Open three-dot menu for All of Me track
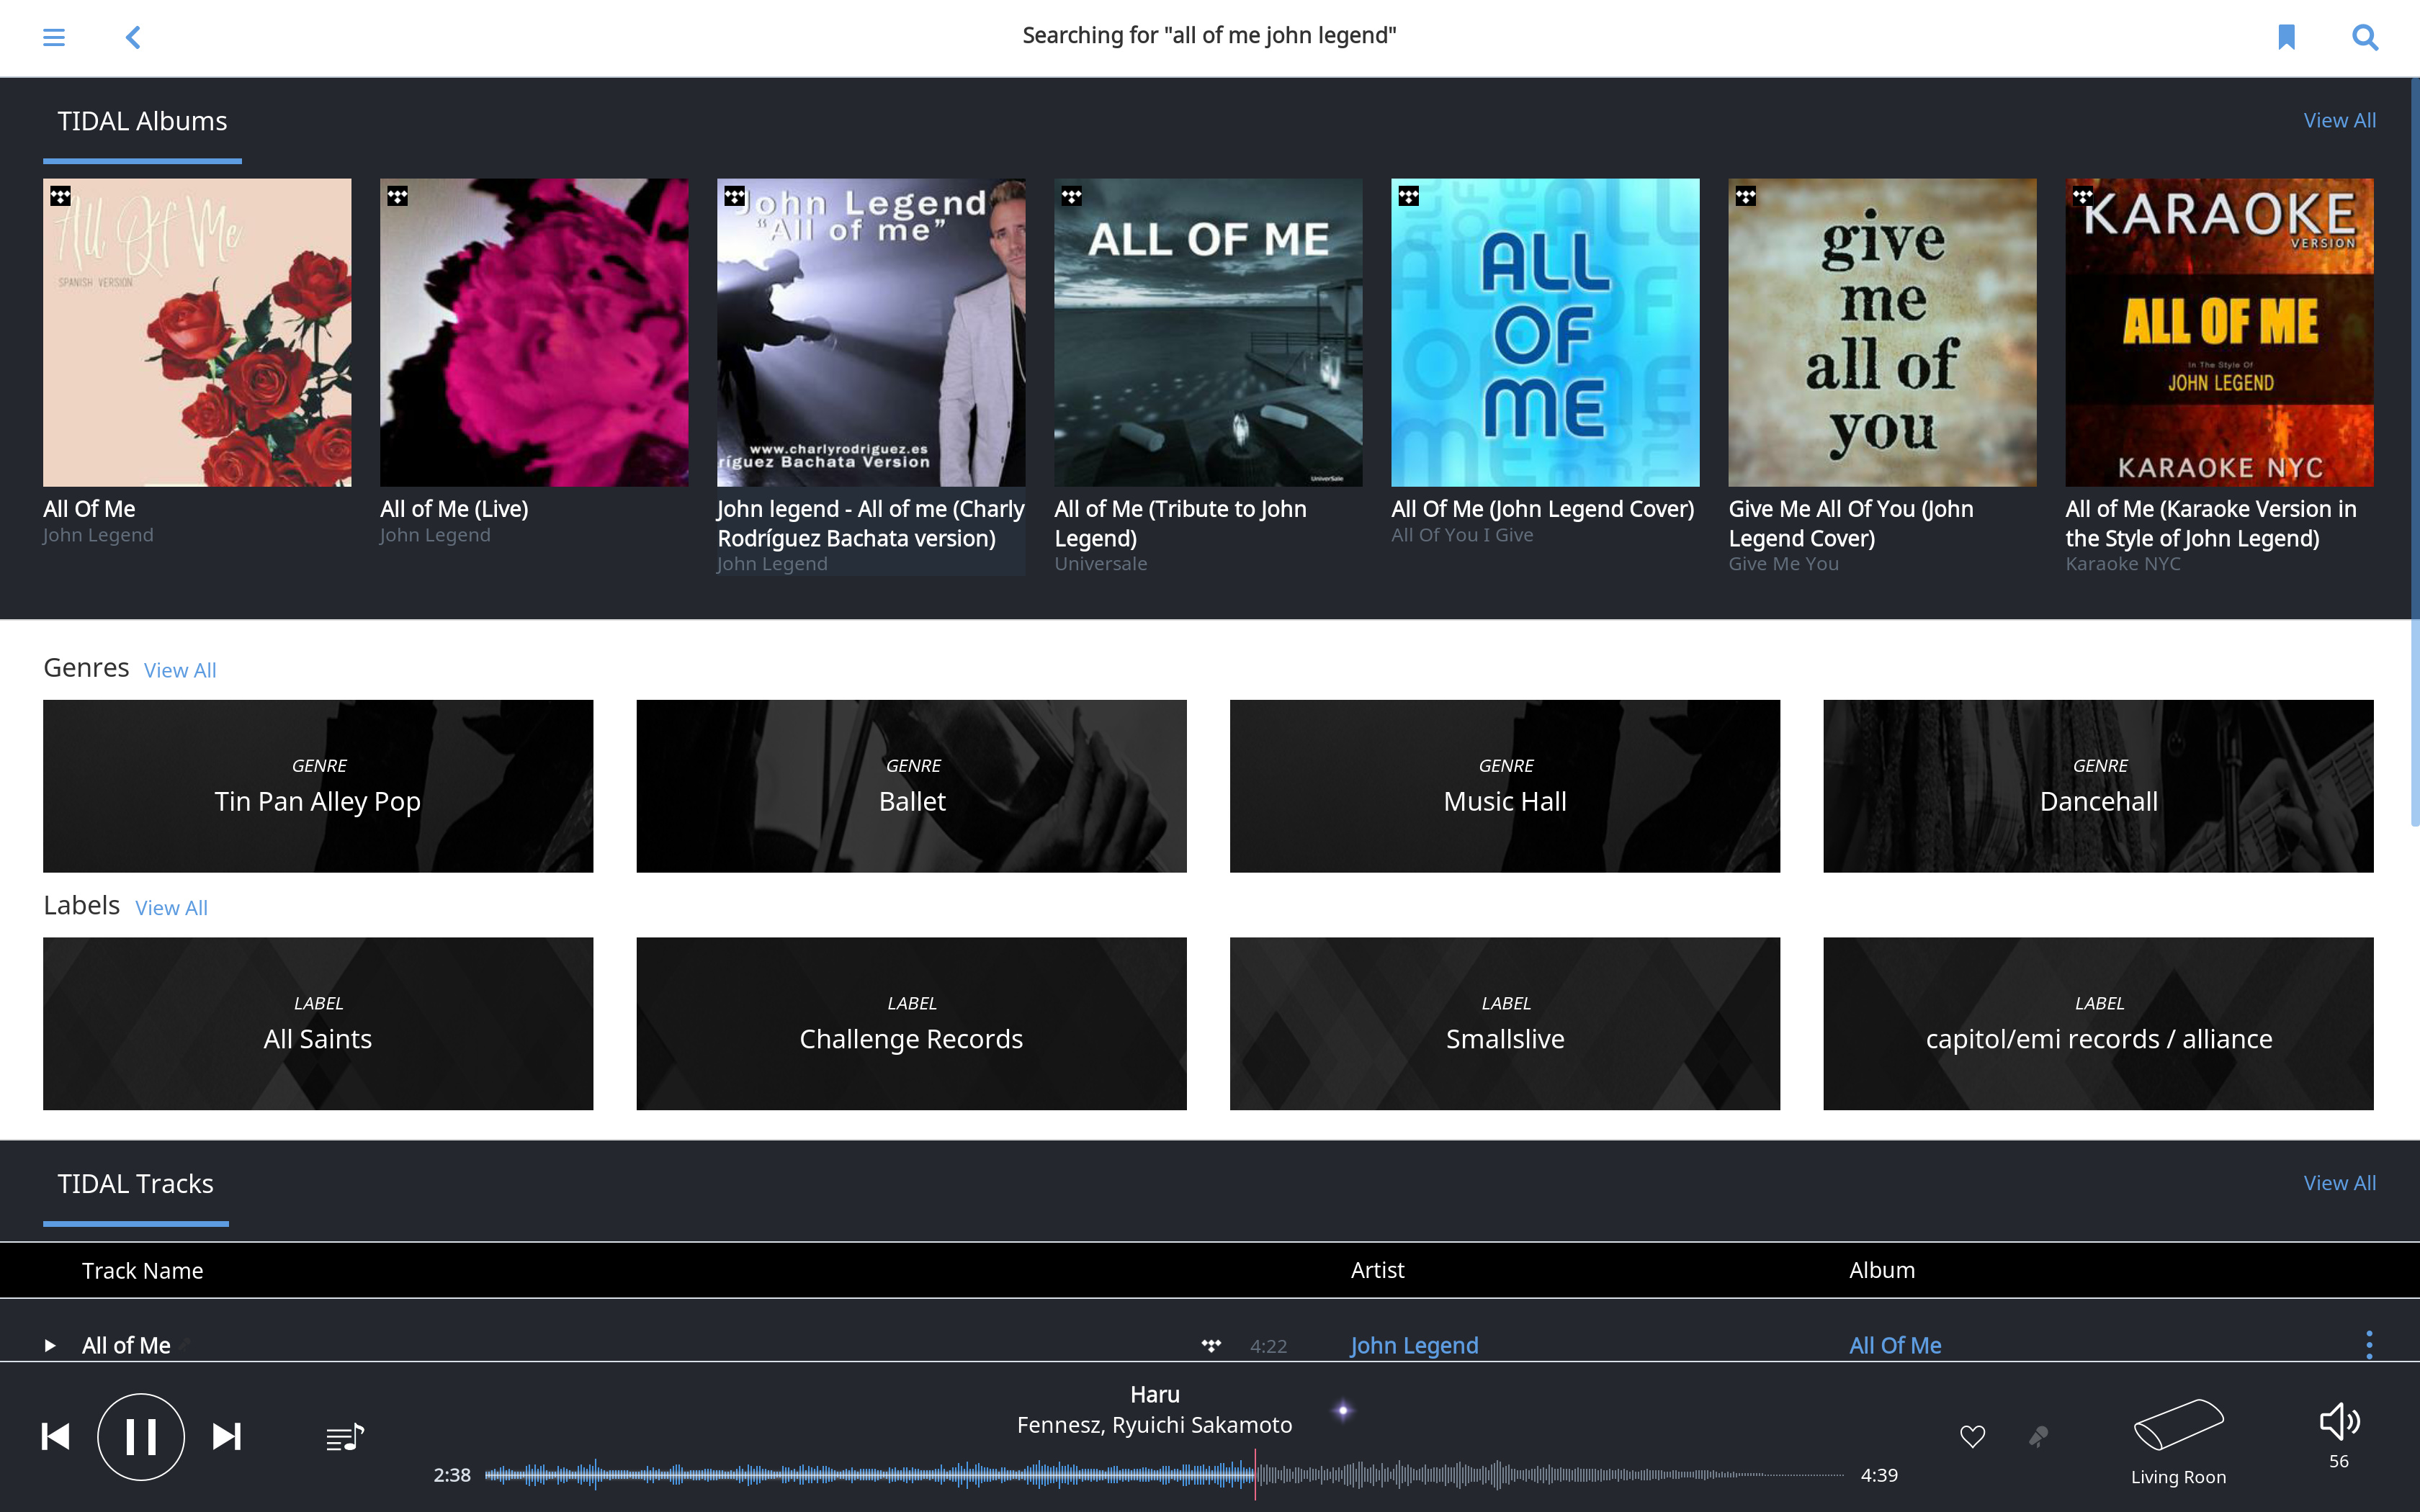This screenshot has height=1512, width=2420. pos(2369,1345)
